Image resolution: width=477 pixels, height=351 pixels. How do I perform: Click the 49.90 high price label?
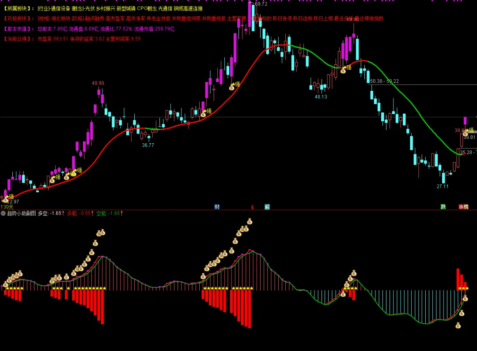point(98,83)
